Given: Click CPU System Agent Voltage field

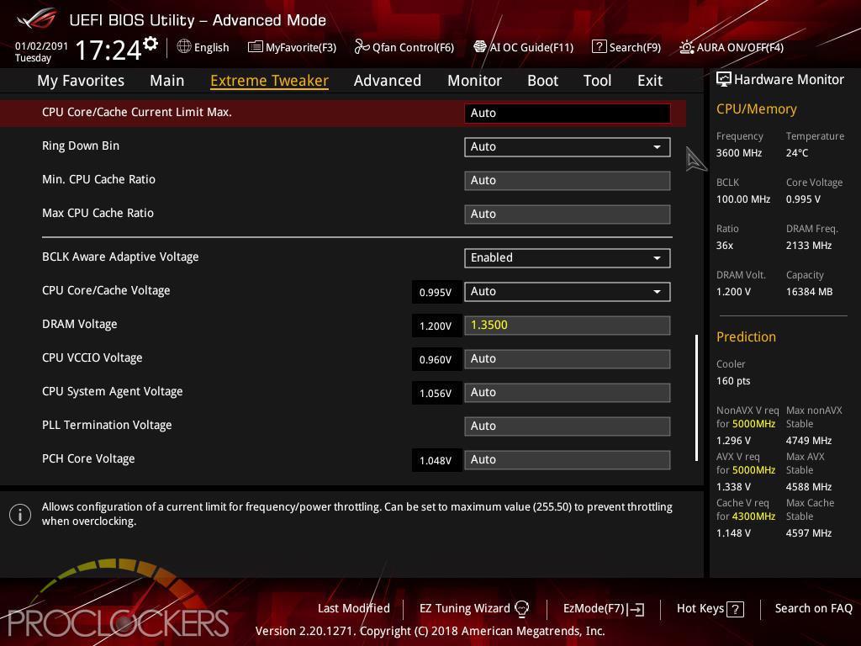Looking at the screenshot, I should point(568,392).
